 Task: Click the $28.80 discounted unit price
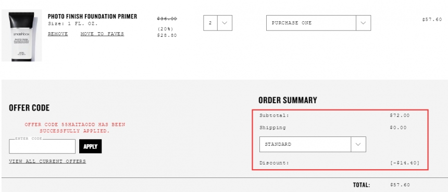pyautogui.click(x=167, y=35)
